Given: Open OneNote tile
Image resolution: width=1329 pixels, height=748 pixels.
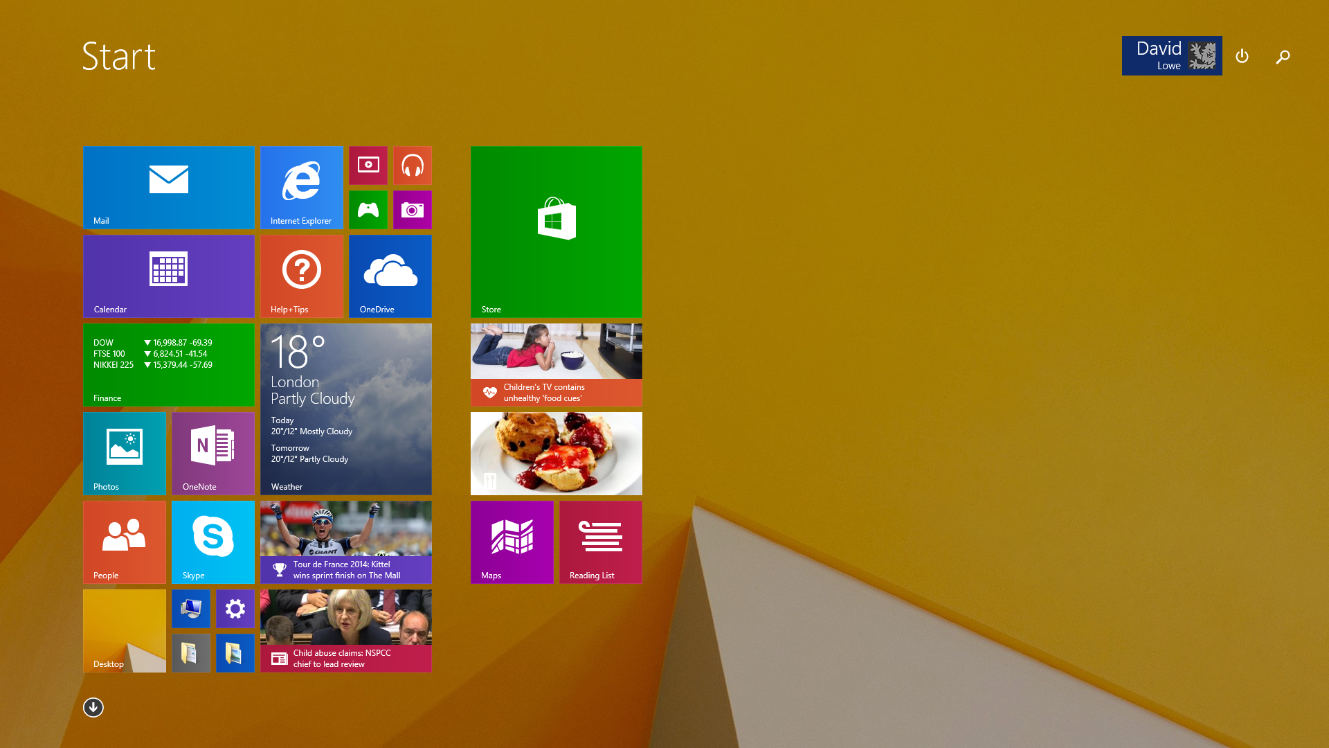Looking at the screenshot, I should tap(213, 453).
